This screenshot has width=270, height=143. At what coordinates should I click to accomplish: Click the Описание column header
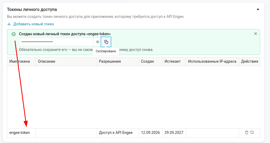coord(66,61)
